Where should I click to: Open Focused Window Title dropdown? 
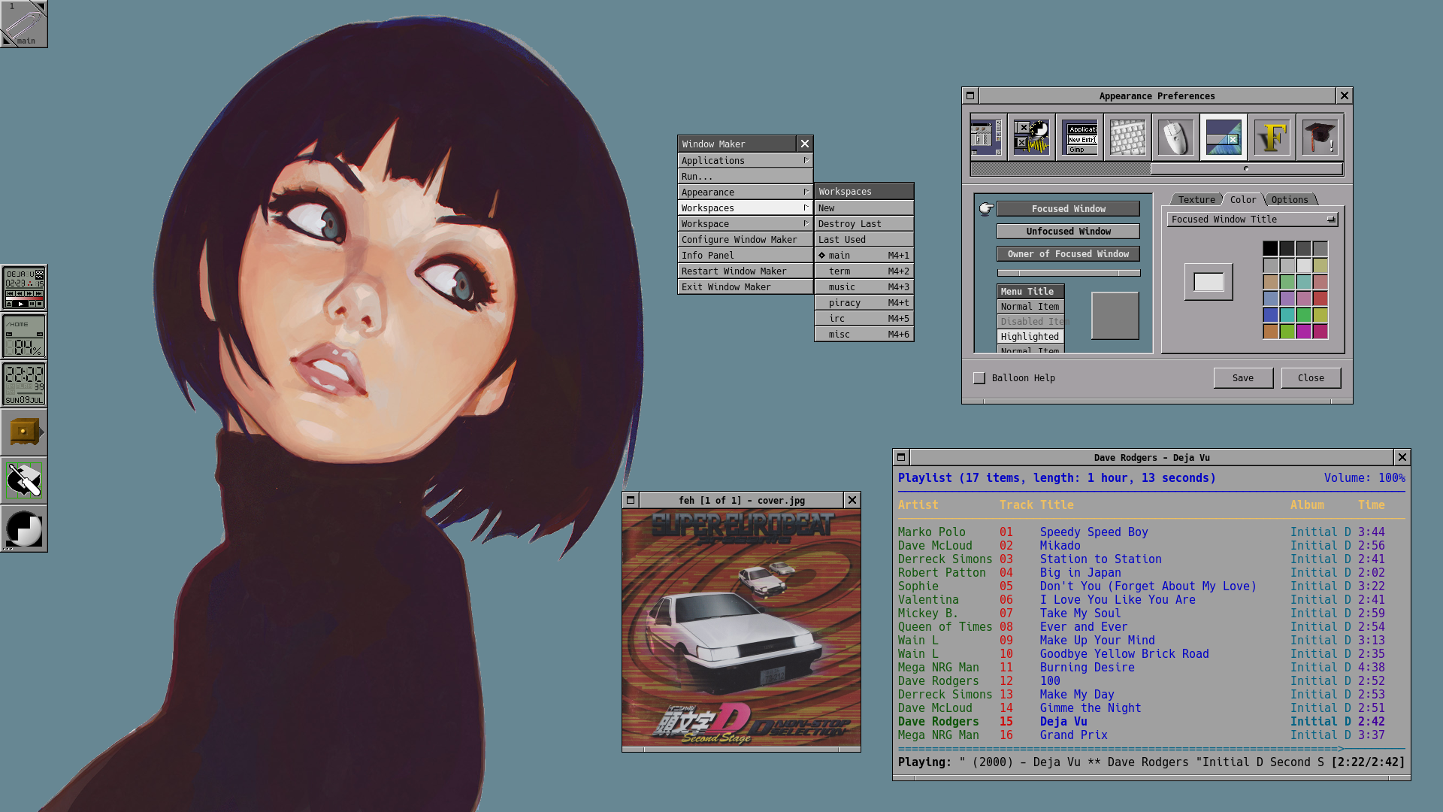(1252, 220)
